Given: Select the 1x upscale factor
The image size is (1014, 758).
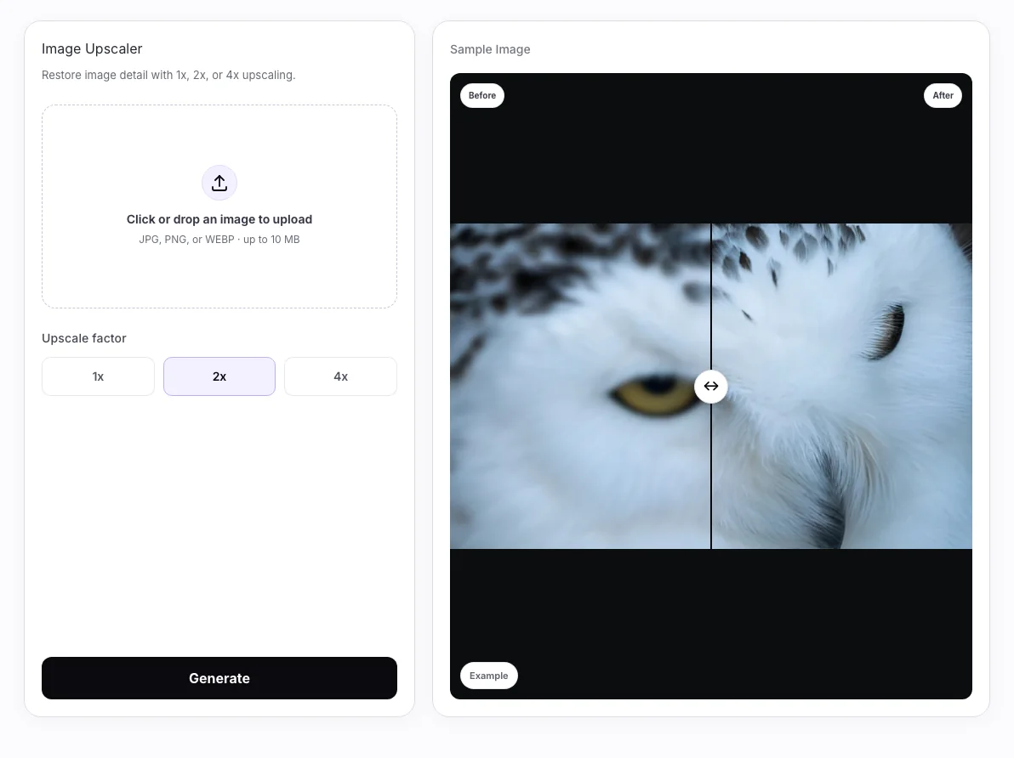Looking at the screenshot, I should click(99, 376).
